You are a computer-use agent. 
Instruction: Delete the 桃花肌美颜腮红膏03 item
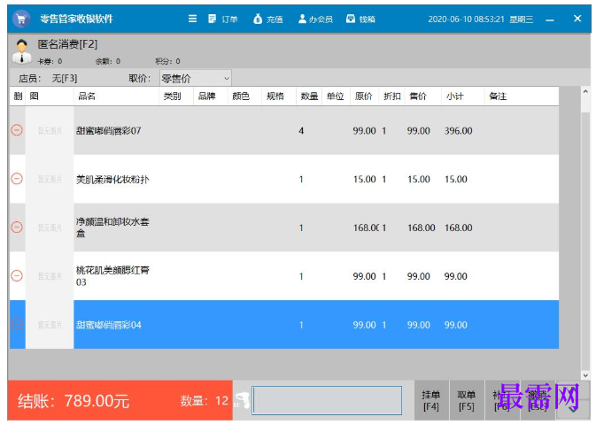point(17,275)
